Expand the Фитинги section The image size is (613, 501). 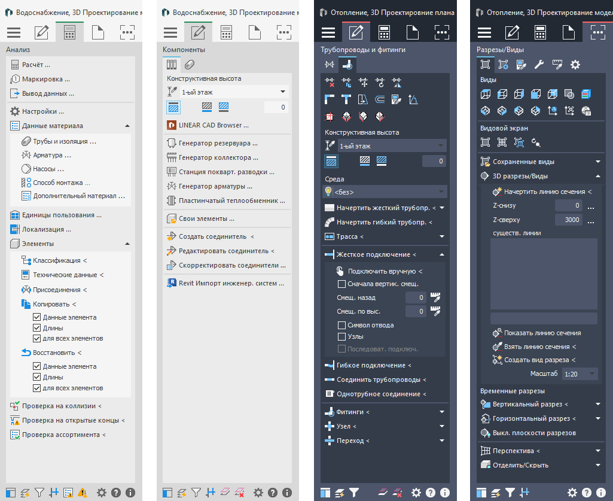[442, 412]
